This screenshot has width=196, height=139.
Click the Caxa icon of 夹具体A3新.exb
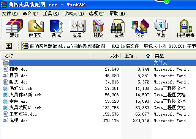point(5,95)
